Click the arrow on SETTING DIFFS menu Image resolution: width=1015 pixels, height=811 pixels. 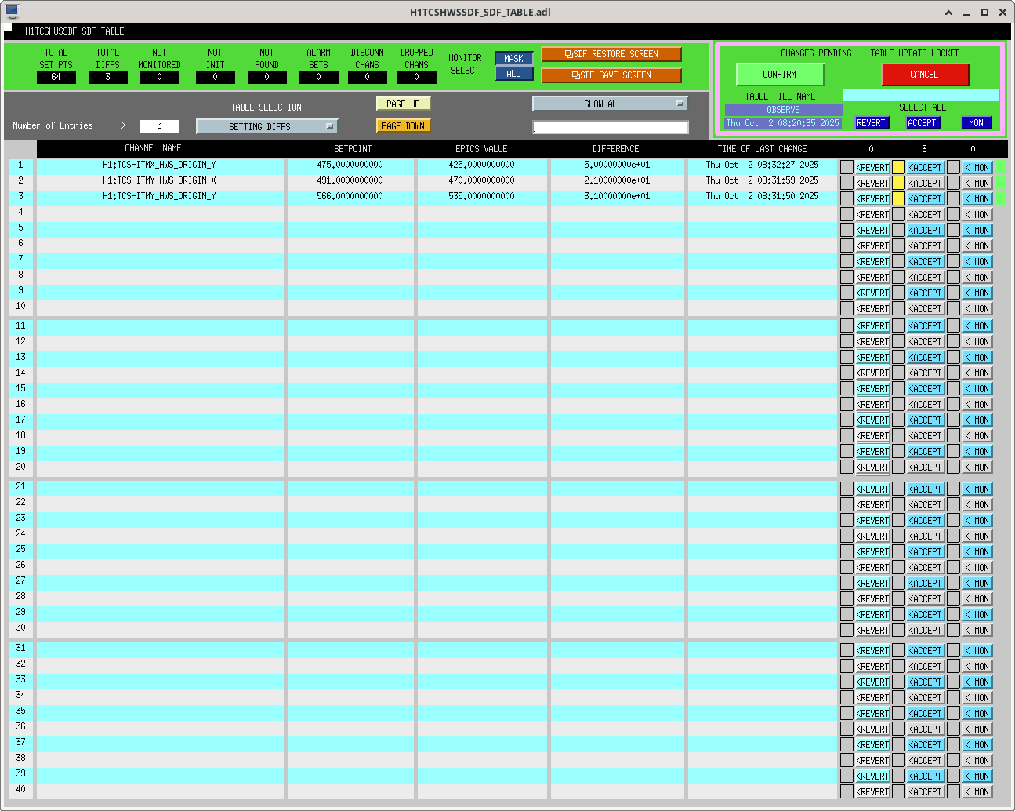(x=329, y=126)
